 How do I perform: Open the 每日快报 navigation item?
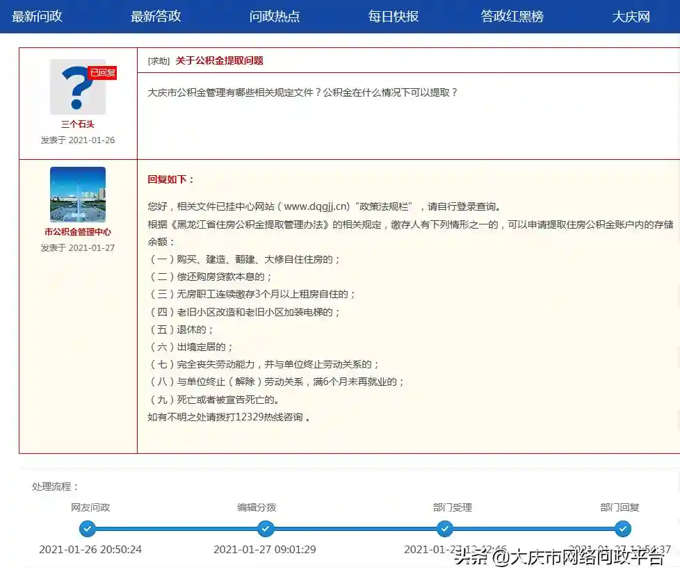point(394,17)
